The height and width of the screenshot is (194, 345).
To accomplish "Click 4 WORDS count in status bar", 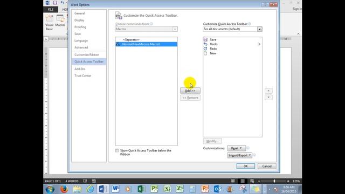I will [72, 181].
